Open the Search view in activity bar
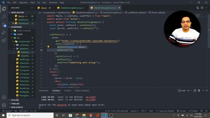210x118 pixels. pos(4,17)
